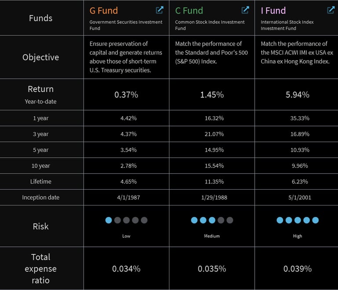Screen dimensions: 338x290
Task: Click the Objective row header
Action: [x=40, y=57]
